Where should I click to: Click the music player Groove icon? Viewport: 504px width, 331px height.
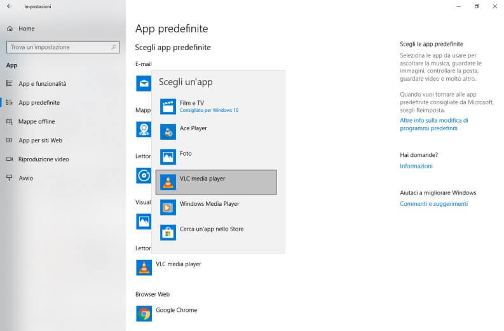[x=144, y=175]
